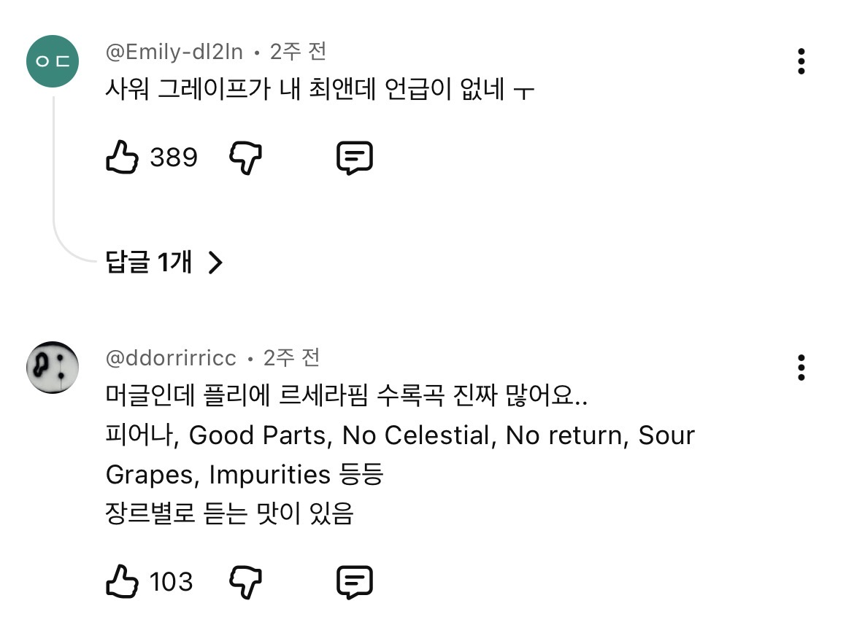
Task: Reply to the @Emily-dl2ln comment
Action: (x=355, y=157)
